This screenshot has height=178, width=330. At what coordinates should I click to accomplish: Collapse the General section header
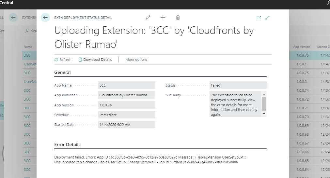62,72
